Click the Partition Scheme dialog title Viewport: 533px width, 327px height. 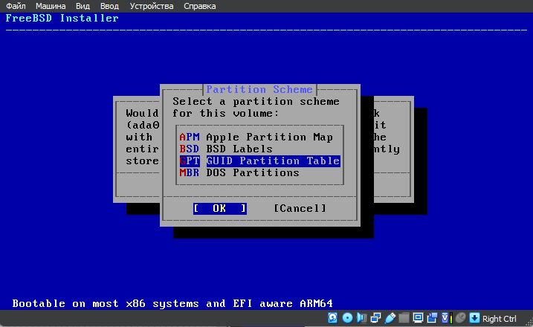[259, 89]
